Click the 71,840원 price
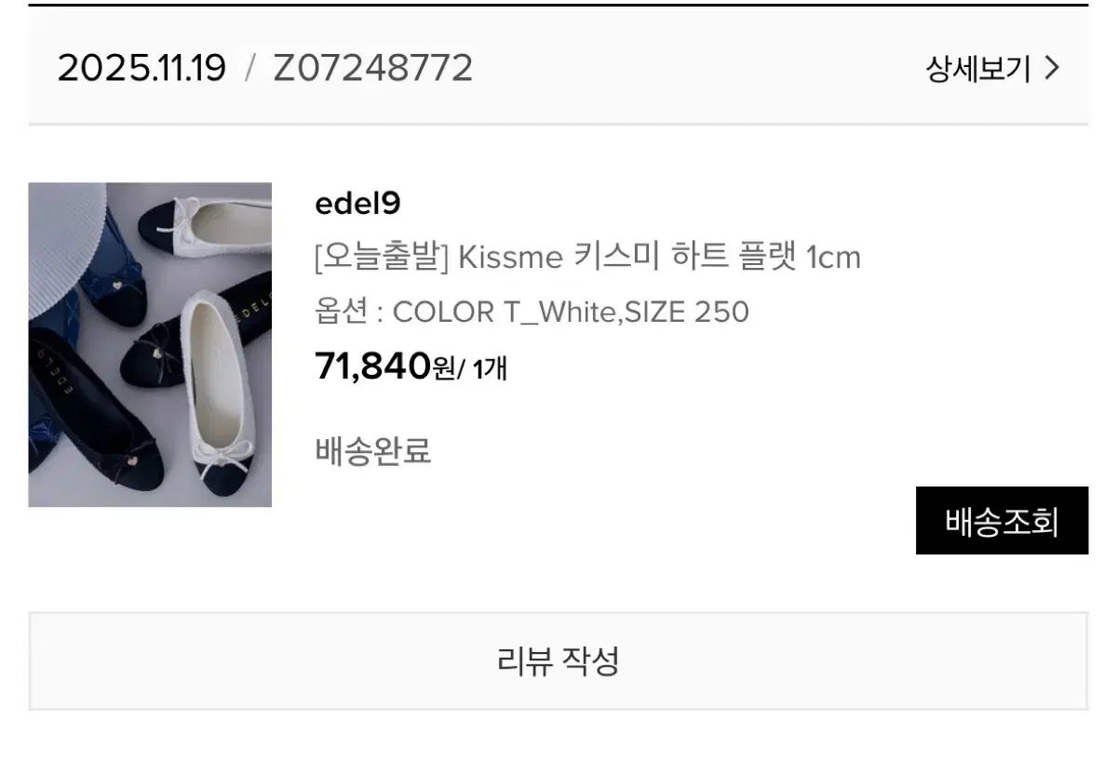This screenshot has height=760, width=1117. point(384,367)
